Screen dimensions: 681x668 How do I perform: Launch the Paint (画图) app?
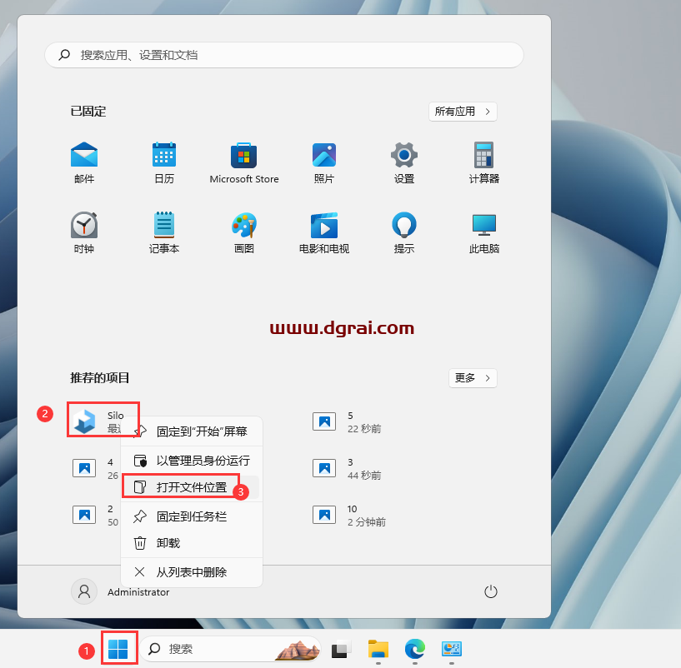point(243,232)
